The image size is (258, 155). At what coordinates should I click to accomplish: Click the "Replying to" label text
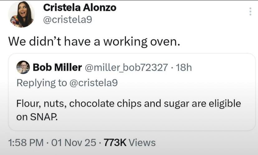(41, 83)
